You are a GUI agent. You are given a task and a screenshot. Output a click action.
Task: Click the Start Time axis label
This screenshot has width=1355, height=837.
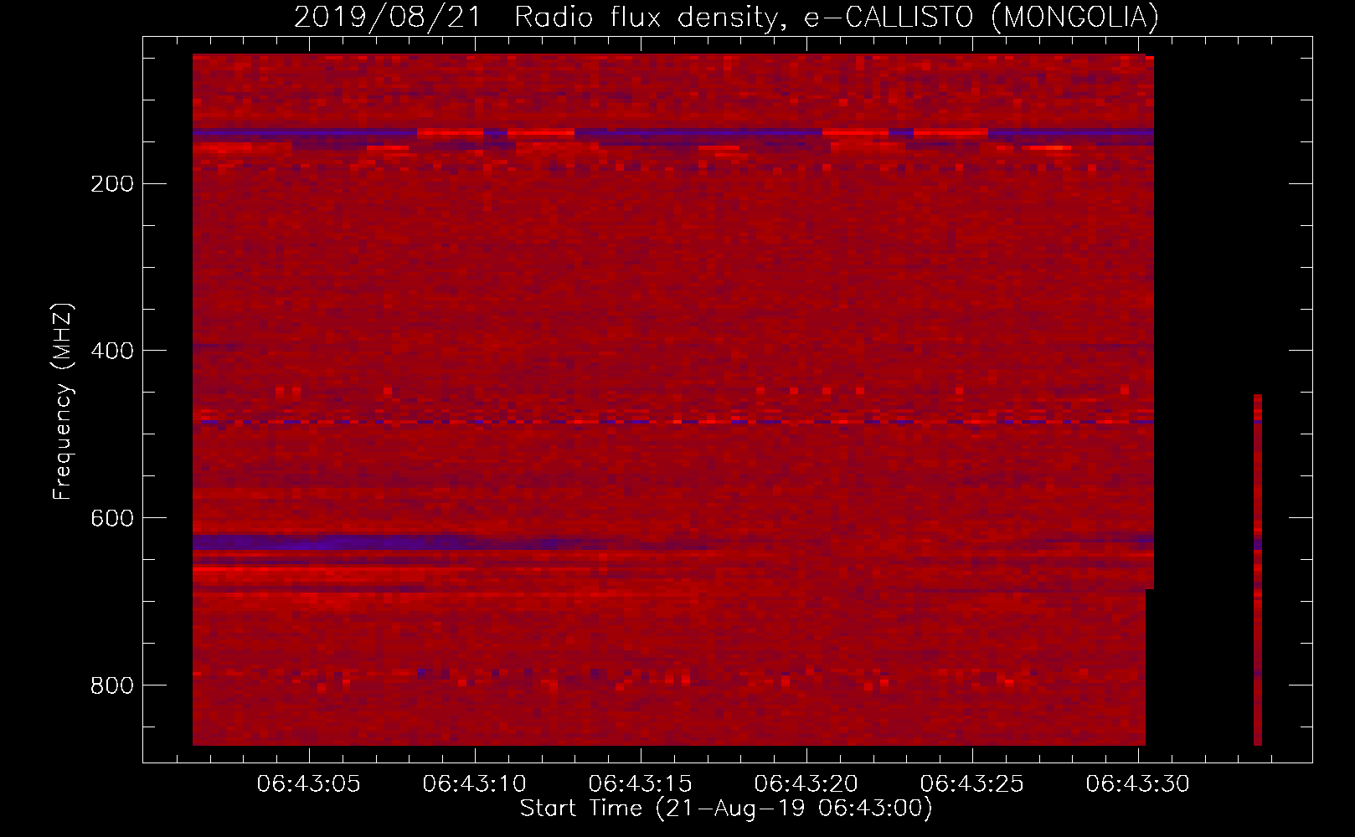pos(726,809)
